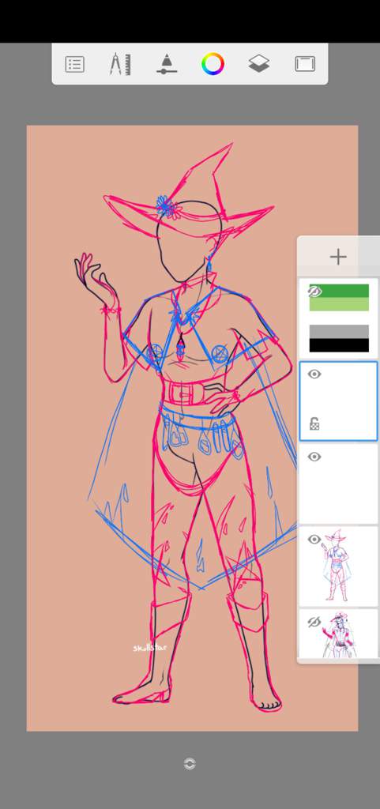The image size is (380, 809).
Task: Select the blank layer below the active layer
Action: pyautogui.click(x=339, y=484)
